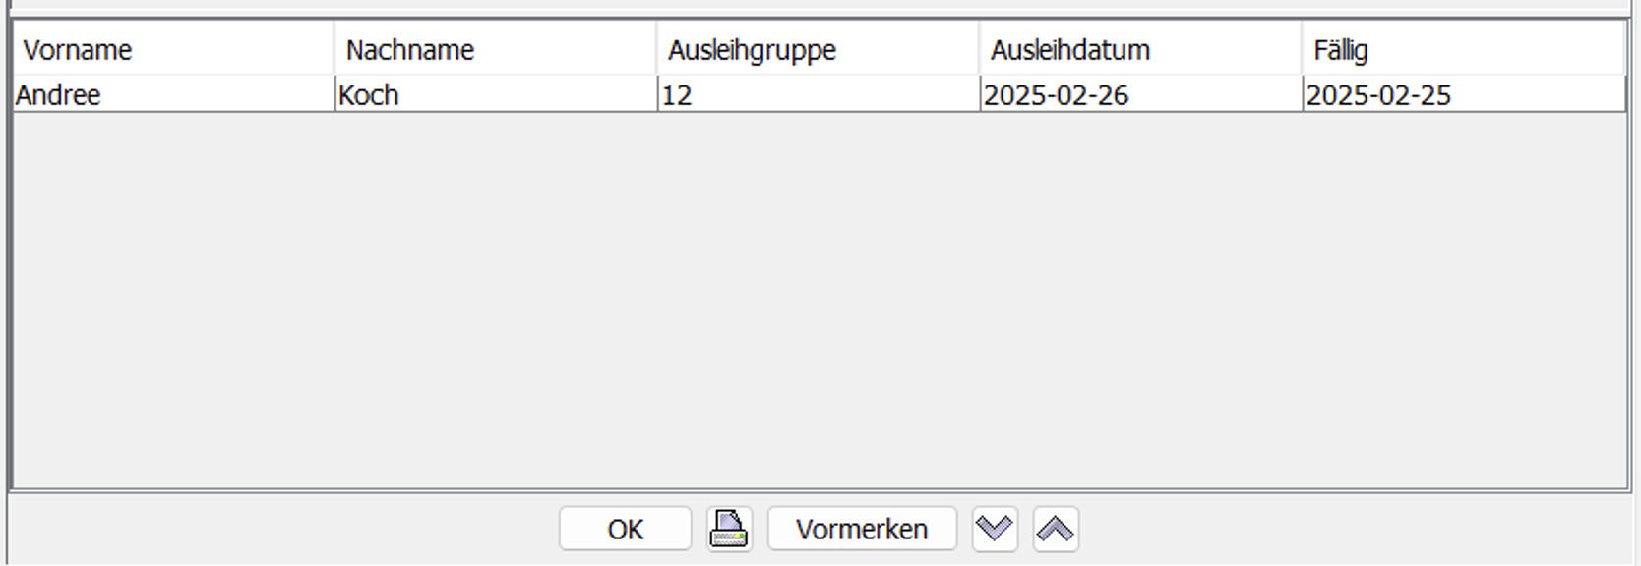
Task: Click the double chevron down button
Action: pyautogui.click(x=995, y=529)
